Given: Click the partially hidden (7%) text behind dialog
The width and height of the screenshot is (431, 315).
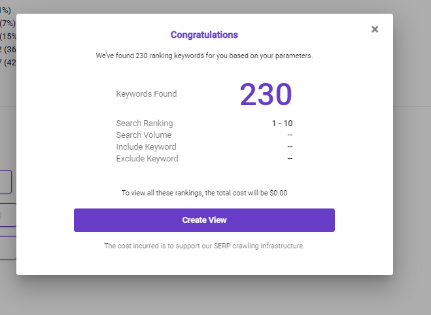Looking at the screenshot, I should coord(8,24).
